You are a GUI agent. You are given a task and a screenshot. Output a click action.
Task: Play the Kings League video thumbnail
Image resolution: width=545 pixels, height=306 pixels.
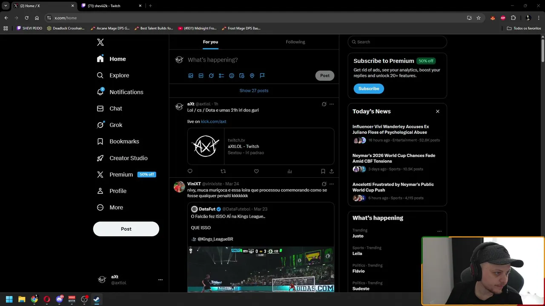point(261,269)
